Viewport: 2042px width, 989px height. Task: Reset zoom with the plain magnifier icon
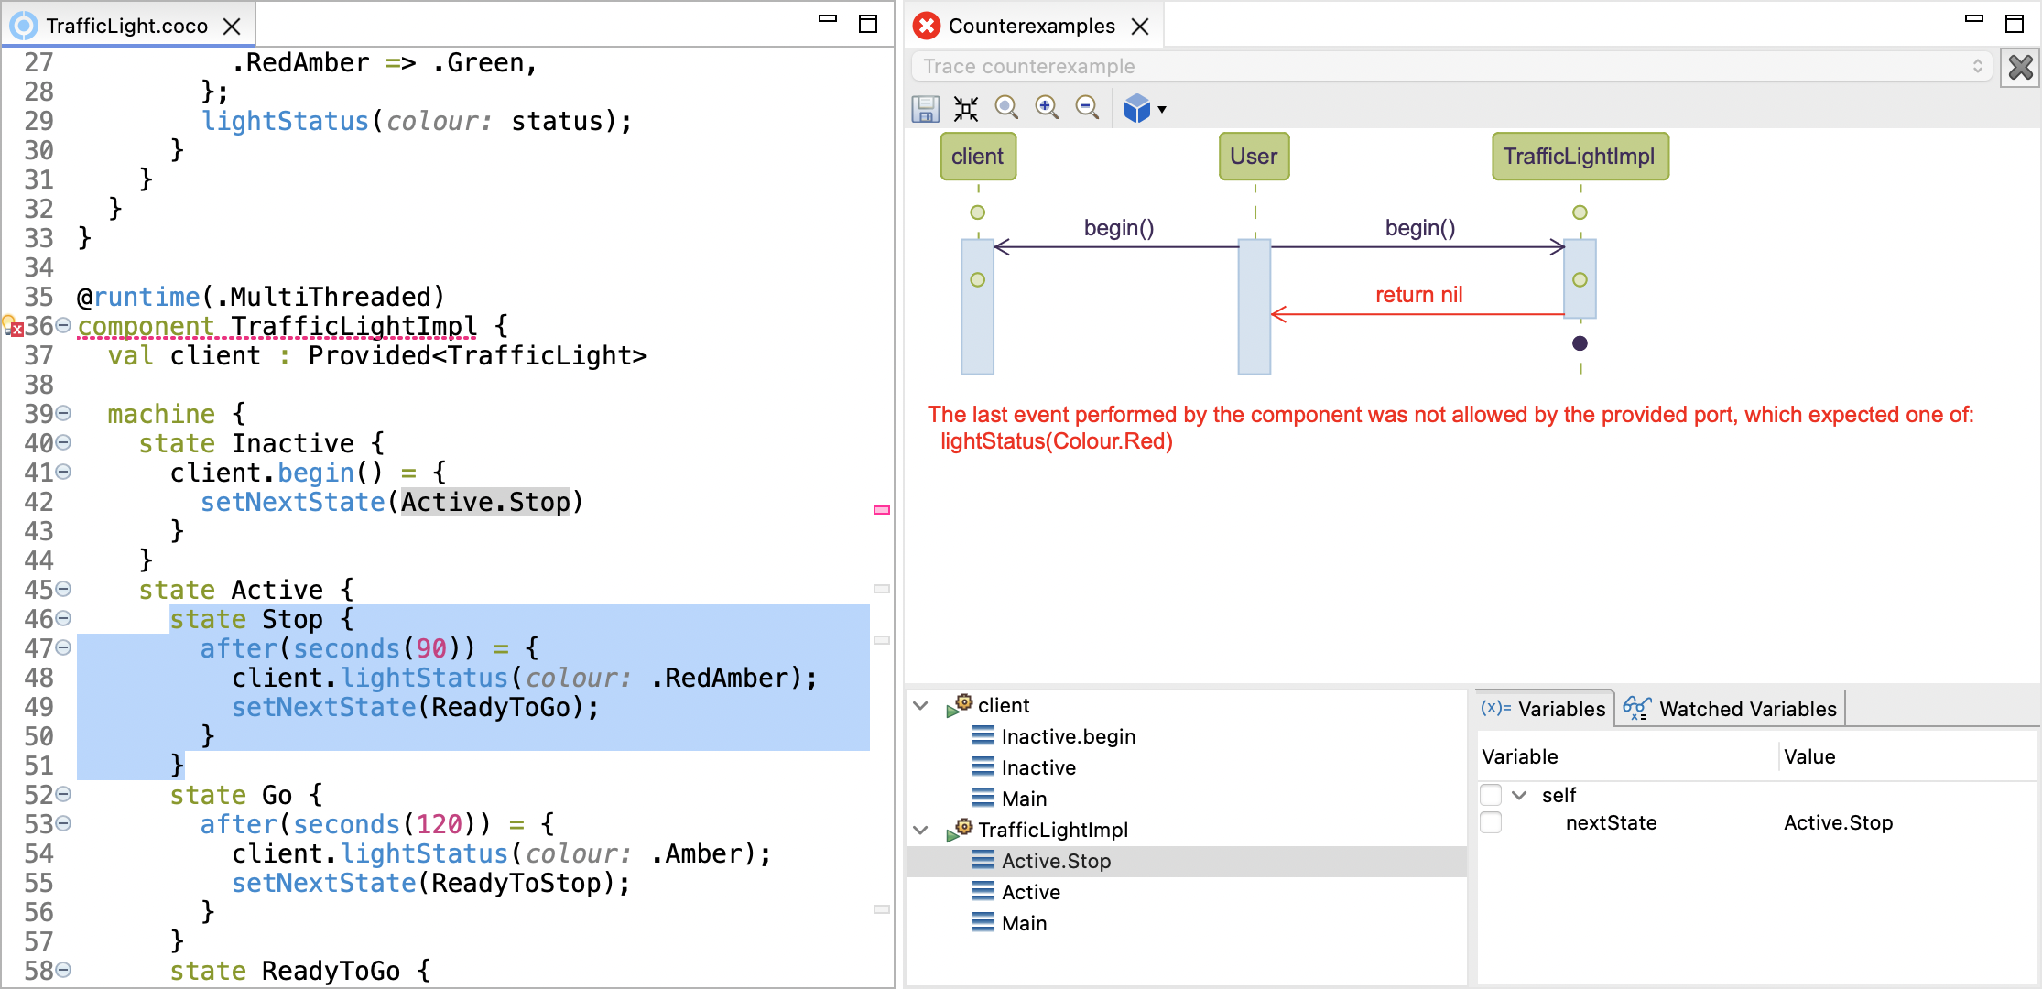click(1006, 108)
